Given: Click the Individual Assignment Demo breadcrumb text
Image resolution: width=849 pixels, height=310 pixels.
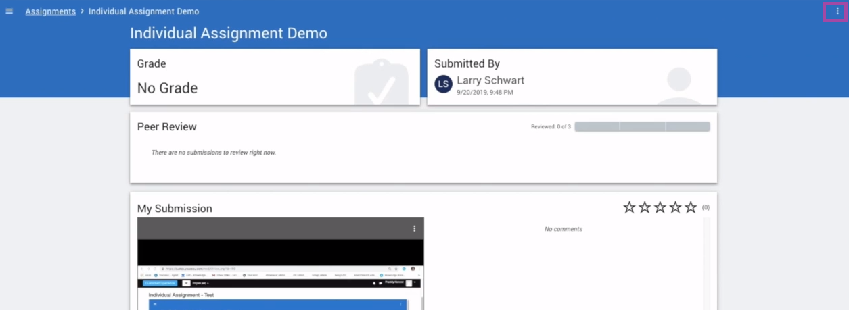Looking at the screenshot, I should 143,11.
